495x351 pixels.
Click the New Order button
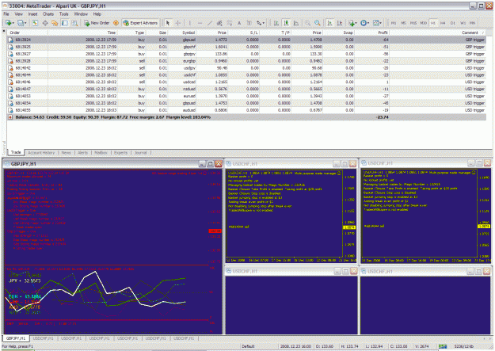pyautogui.click(x=97, y=23)
